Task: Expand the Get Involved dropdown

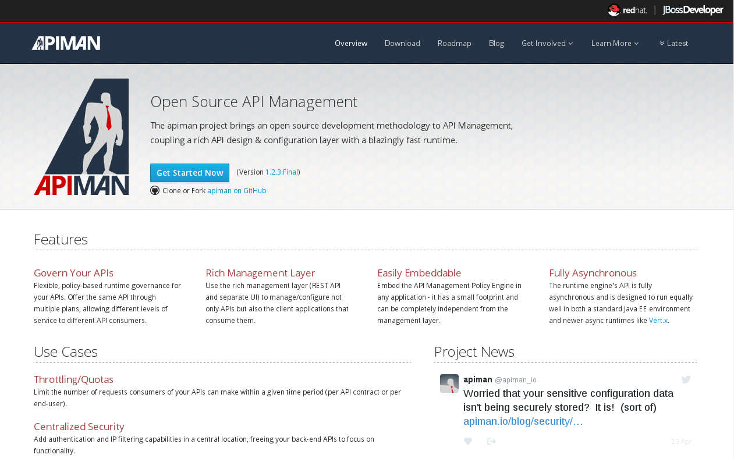Action: tap(547, 43)
